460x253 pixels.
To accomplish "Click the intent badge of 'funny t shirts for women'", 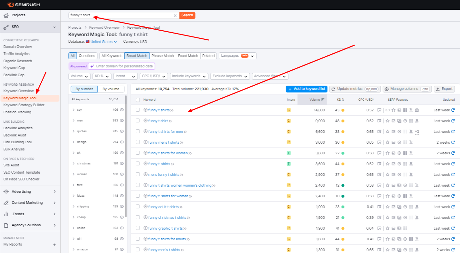I will [x=289, y=153].
